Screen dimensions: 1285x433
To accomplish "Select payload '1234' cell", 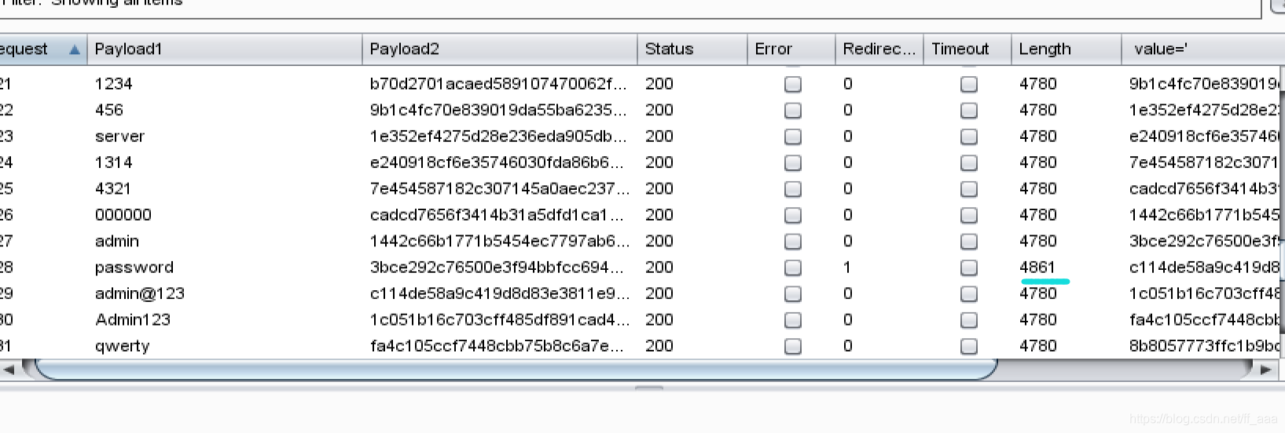I will click(x=114, y=84).
